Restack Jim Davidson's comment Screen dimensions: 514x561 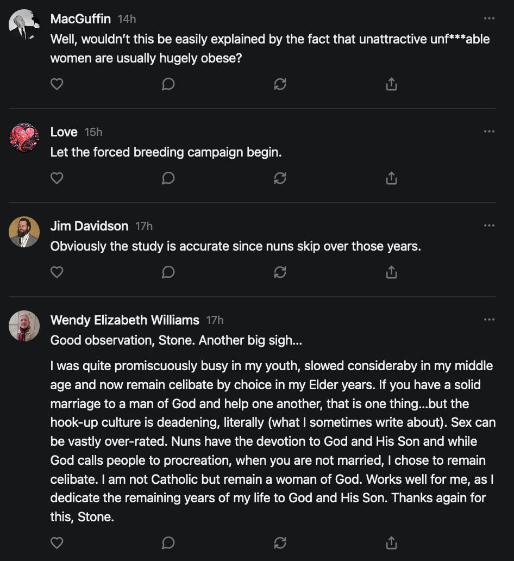pos(280,272)
